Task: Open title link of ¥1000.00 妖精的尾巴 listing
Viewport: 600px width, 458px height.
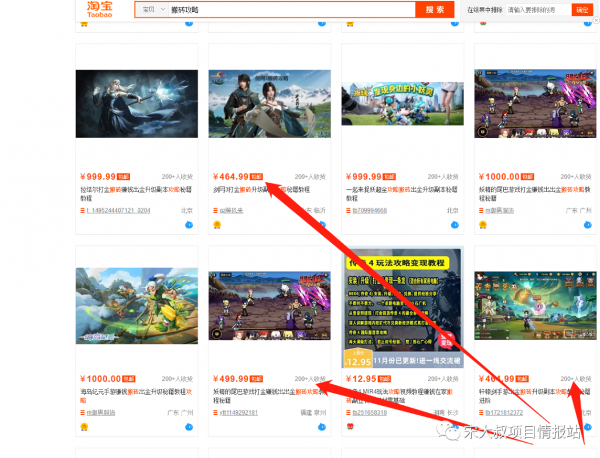Action: point(534,194)
